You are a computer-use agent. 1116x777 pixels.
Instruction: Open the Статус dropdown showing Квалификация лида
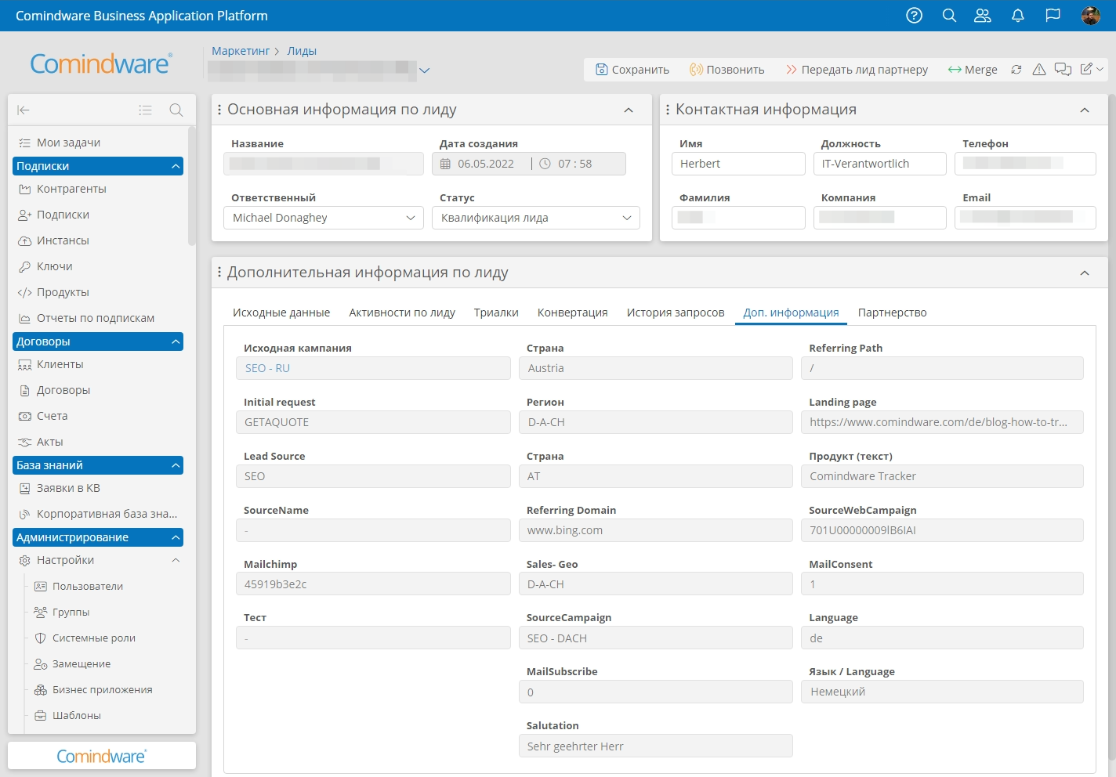(625, 217)
